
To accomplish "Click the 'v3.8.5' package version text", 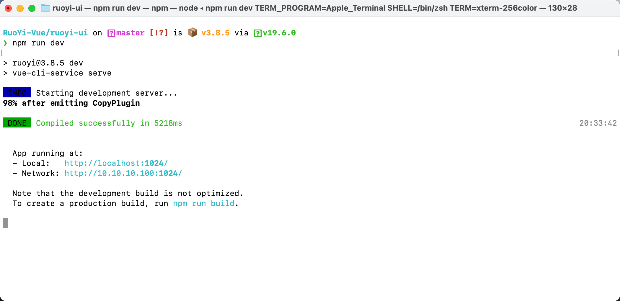I will (x=216, y=33).
